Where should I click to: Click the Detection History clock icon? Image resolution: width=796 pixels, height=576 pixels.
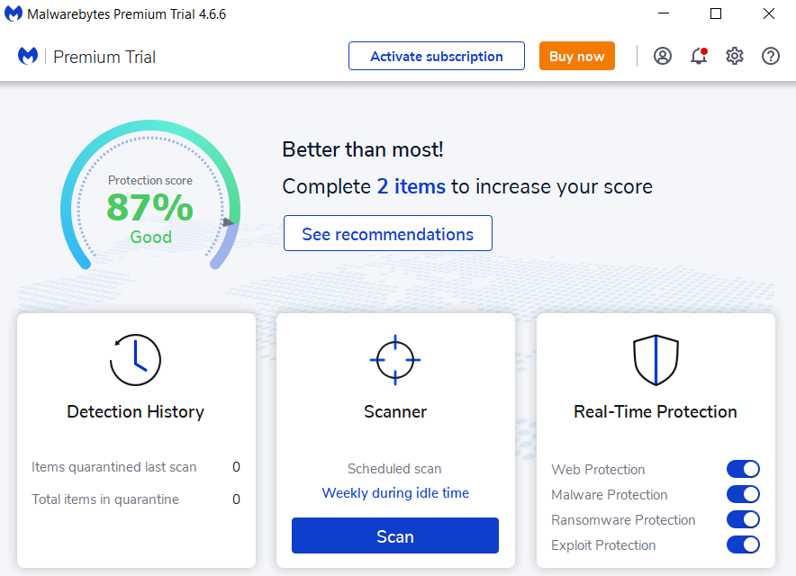tap(136, 360)
